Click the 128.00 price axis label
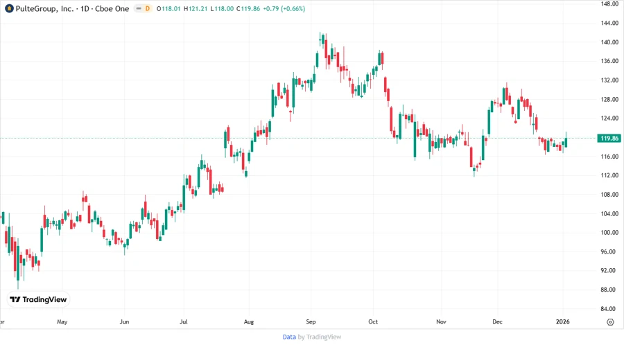 [x=609, y=99]
